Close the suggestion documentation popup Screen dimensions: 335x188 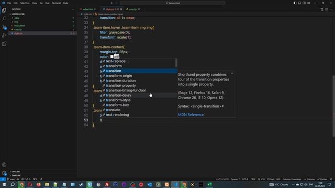(232, 73)
